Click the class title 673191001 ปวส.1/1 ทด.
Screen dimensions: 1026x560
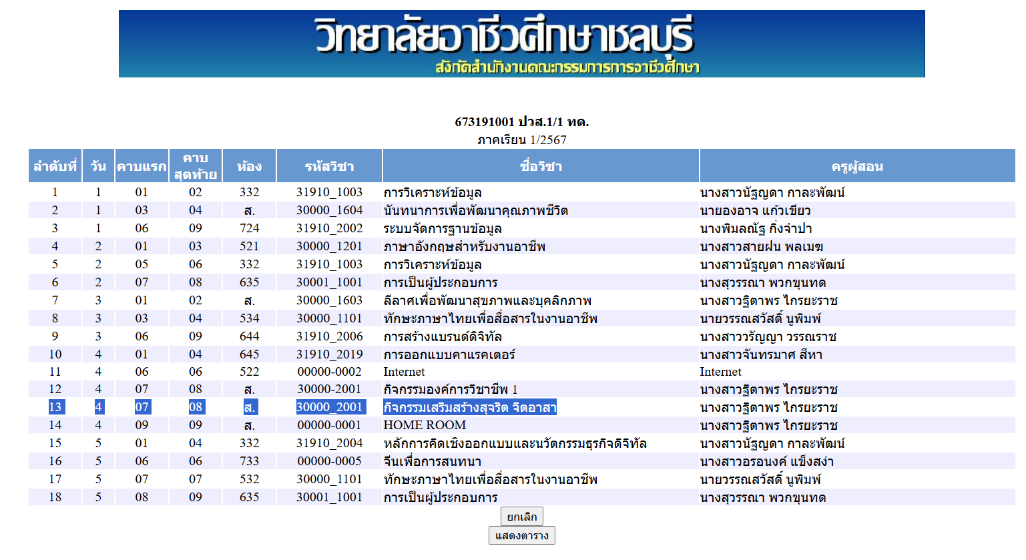[513, 123]
